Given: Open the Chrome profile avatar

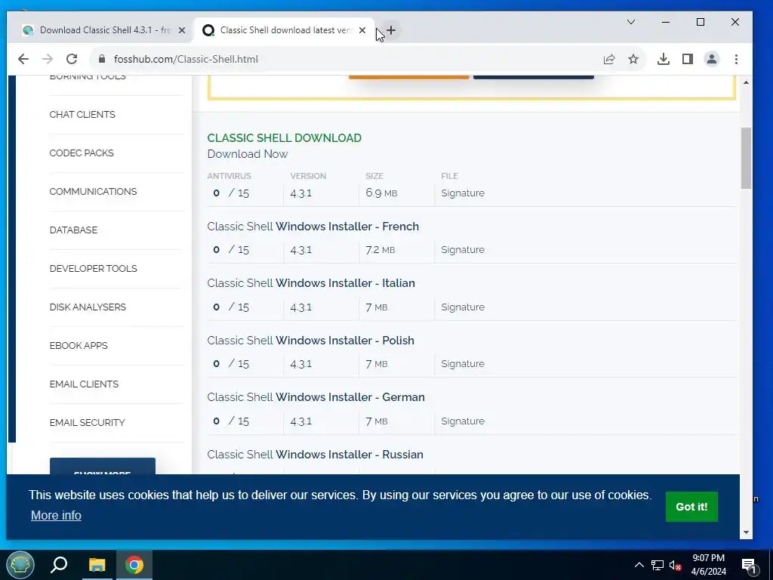Looking at the screenshot, I should (x=712, y=59).
